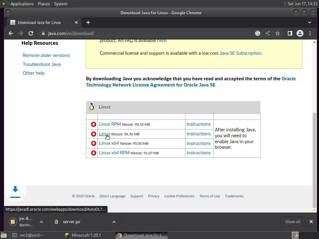
Task: Open the Java SE Subscription link
Action: 240,53
